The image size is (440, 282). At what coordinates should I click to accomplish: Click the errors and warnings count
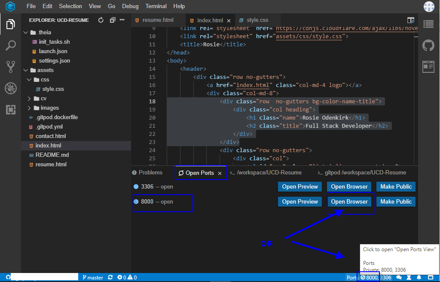(x=127, y=277)
